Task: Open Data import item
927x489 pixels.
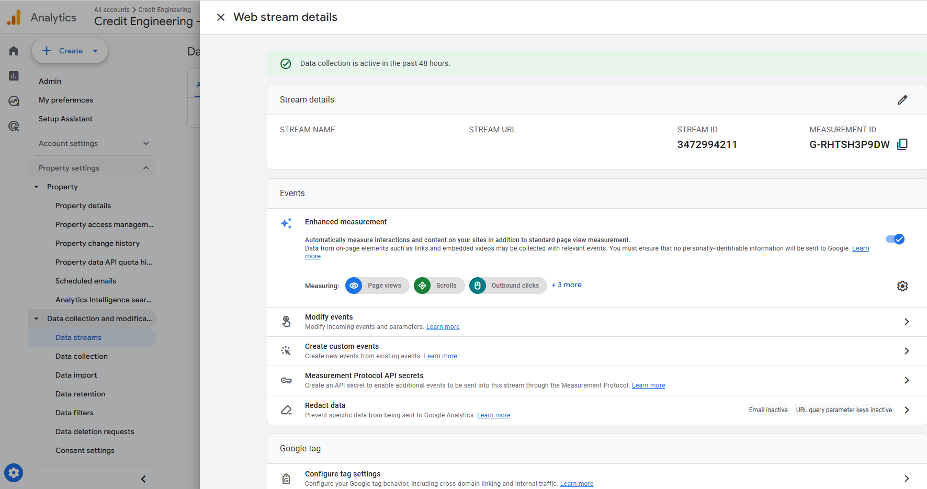Action: click(x=76, y=375)
